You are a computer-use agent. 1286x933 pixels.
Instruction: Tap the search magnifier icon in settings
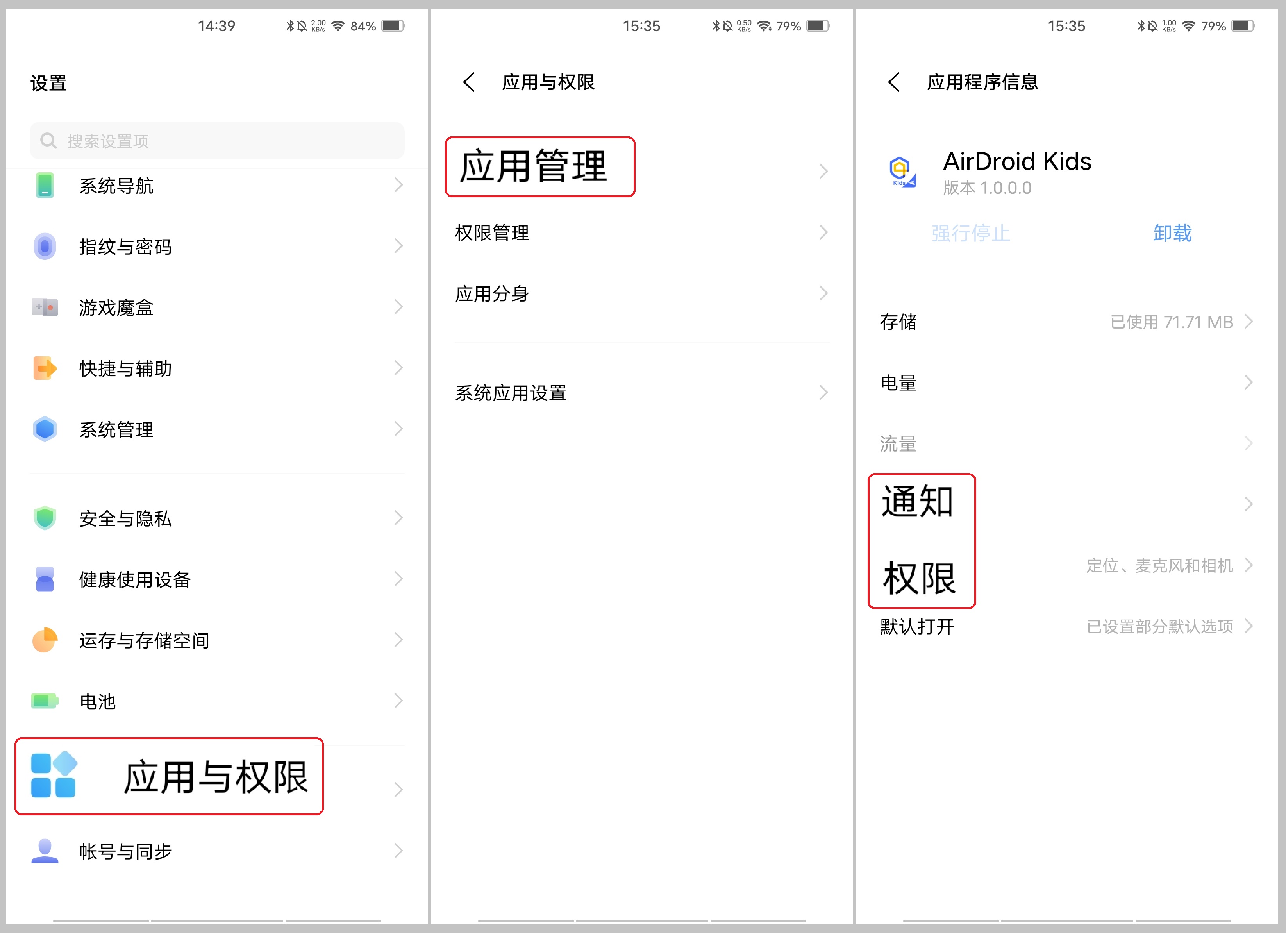(49, 141)
